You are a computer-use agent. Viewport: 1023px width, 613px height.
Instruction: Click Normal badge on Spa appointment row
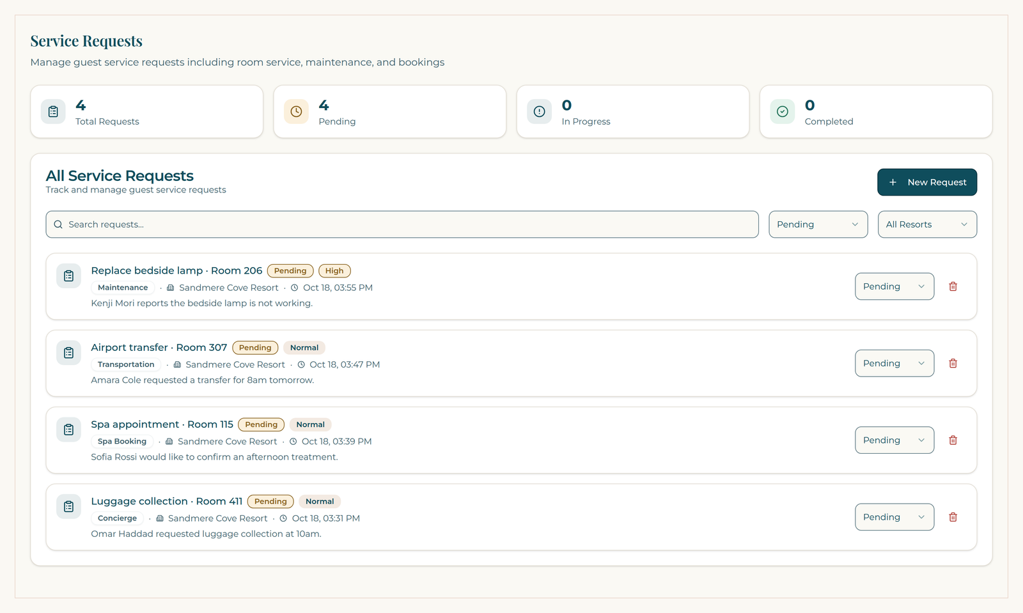[310, 424]
